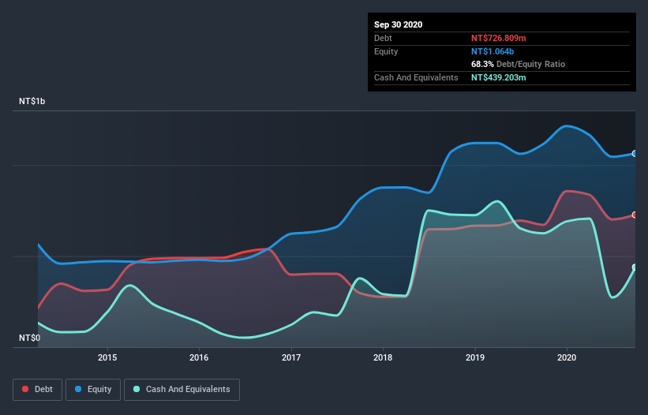This screenshot has height=415, width=648.
Task: Click the 2020 x-axis label
Action: 567,357
